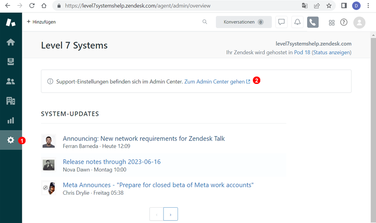Viewport: 376px width, 223px height.
Task: Open the chat bubble icon
Action: (281, 22)
